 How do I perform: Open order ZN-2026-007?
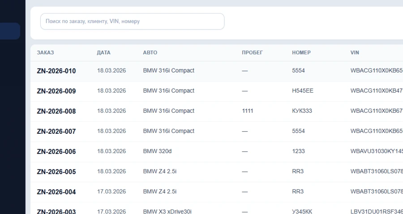point(56,132)
